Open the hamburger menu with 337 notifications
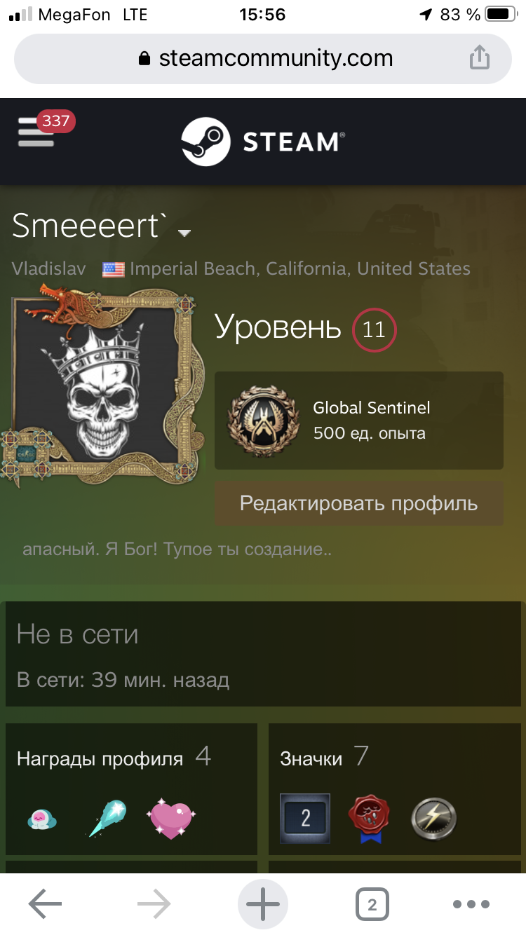Screen dimensions: 526x935 tap(36, 132)
